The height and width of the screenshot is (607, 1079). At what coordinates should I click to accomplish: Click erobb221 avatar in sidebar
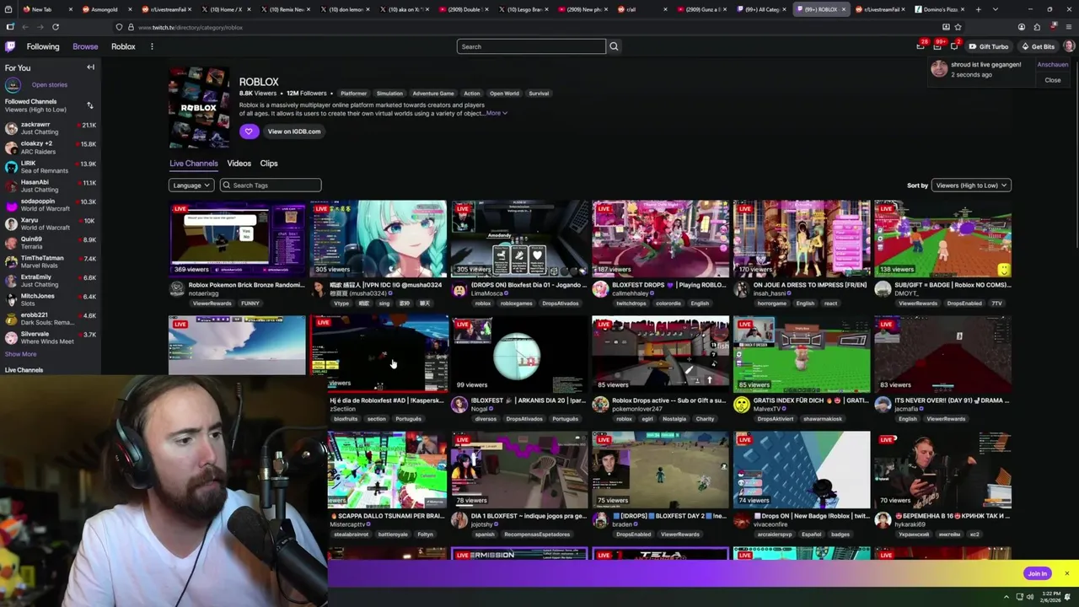pyautogui.click(x=11, y=319)
